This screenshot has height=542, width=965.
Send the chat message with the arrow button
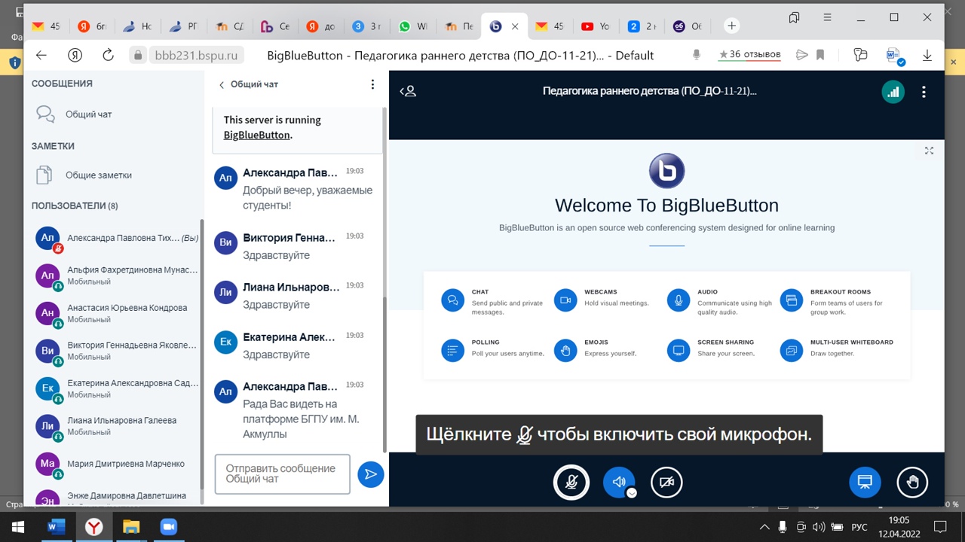pyautogui.click(x=370, y=474)
